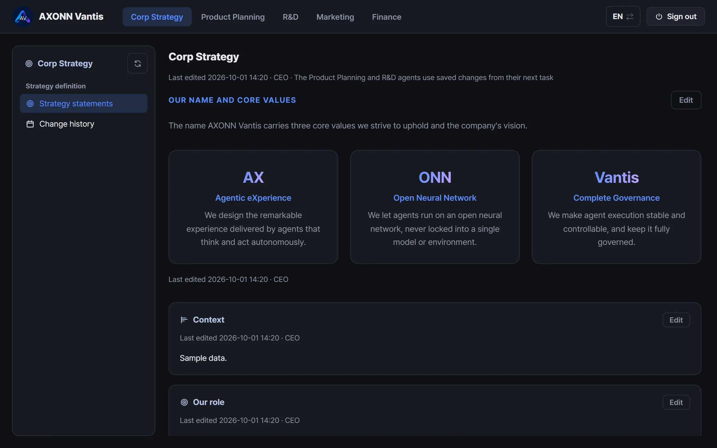Click the AXONN Vantis logo icon
This screenshot has height=448, width=717.
tap(23, 17)
